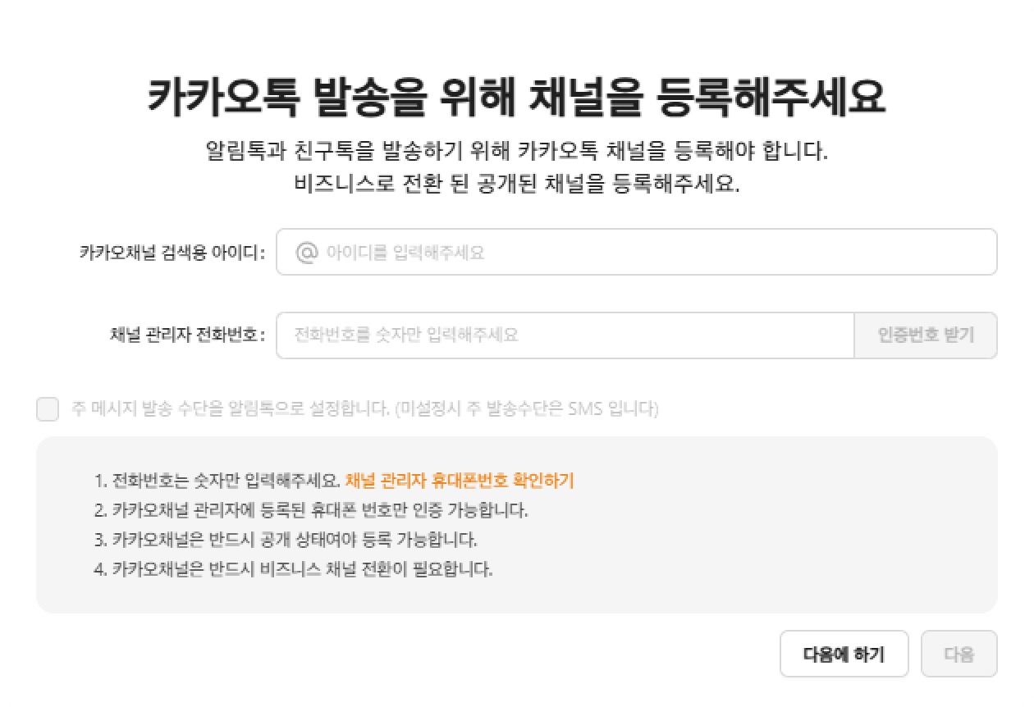The width and height of the screenshot is (1034, 707).
Task: Click the 비즈니스로 전환 된 공개된 채널 subtitle line
Action: click(x=517, y=184)
